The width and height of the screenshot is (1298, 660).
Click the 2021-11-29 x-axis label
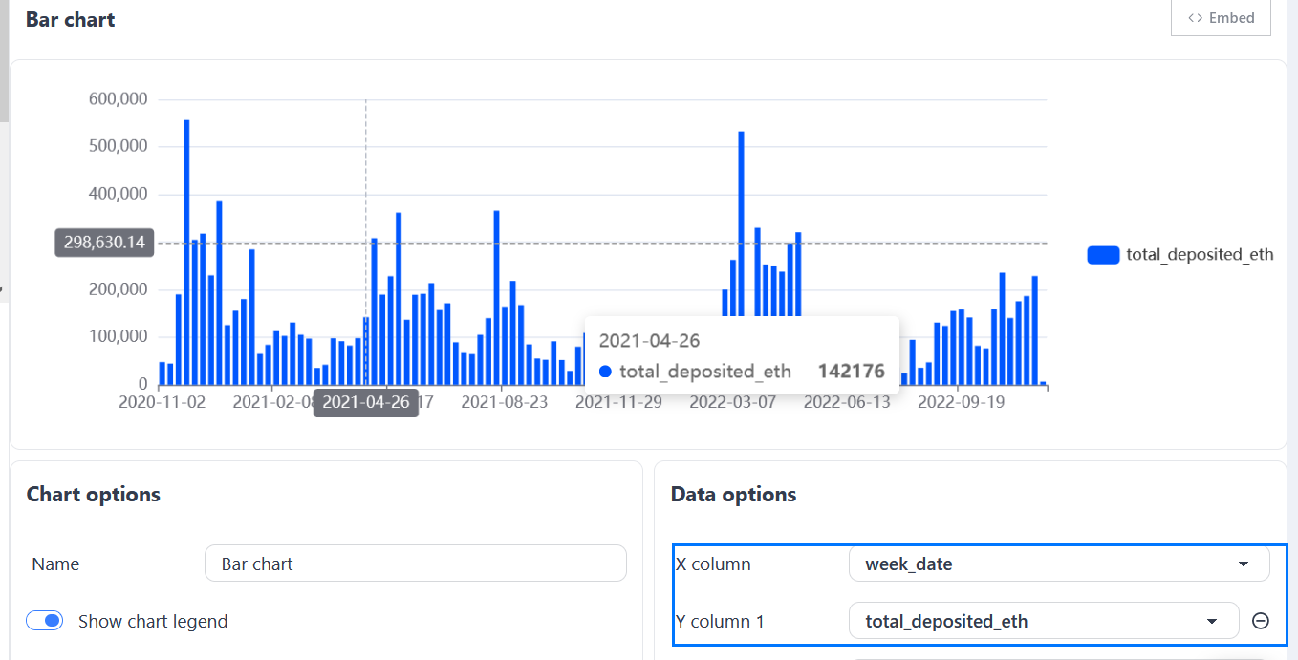click(x=618, y=402)
